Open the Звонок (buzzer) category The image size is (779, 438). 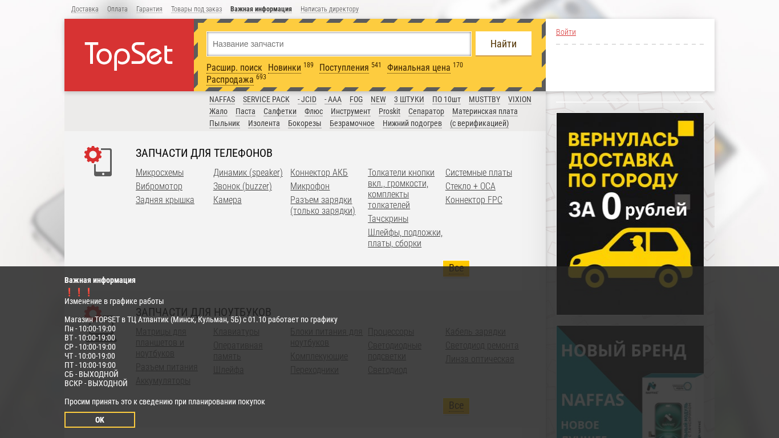242,186
